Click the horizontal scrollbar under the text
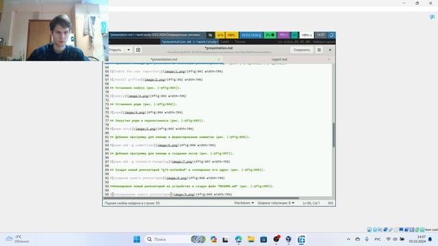Viewport: 438px width, 246px height. (x=201, y=198)
